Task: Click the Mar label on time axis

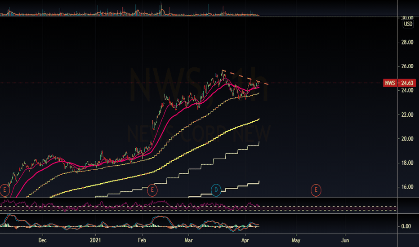Action: point(189,240)
